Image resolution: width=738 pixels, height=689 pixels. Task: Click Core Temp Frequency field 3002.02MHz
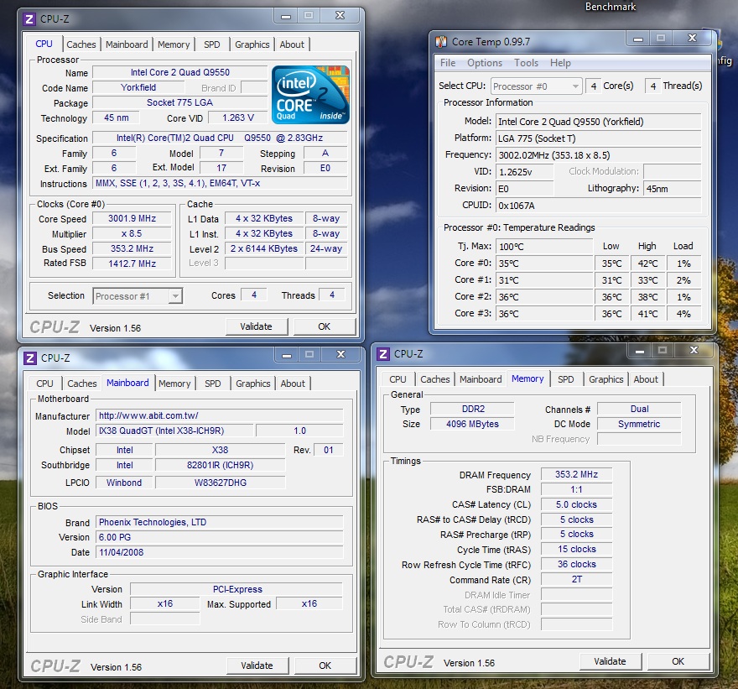[598, 155]
